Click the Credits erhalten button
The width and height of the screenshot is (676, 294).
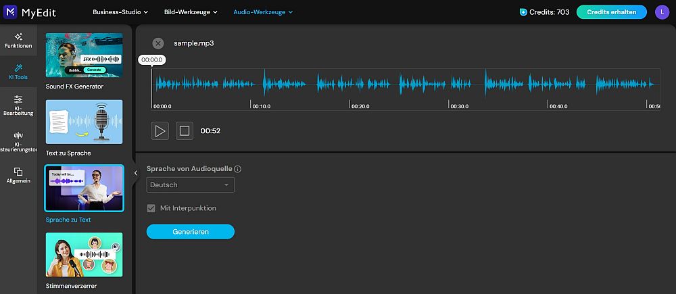611,12
